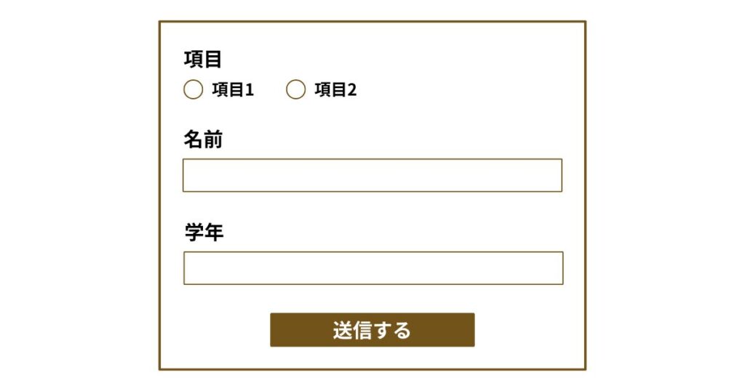Tick the empty circle beside 項目2
The width and height of the screenshot is (745, 391).
pos(295,89)
